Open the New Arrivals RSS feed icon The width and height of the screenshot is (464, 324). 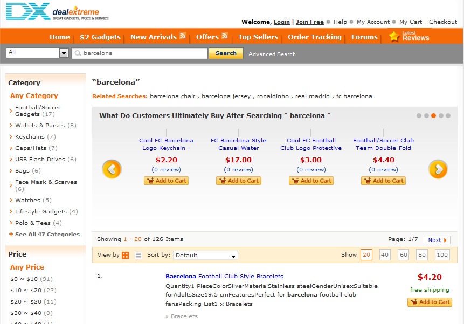[x=183, y=36]
